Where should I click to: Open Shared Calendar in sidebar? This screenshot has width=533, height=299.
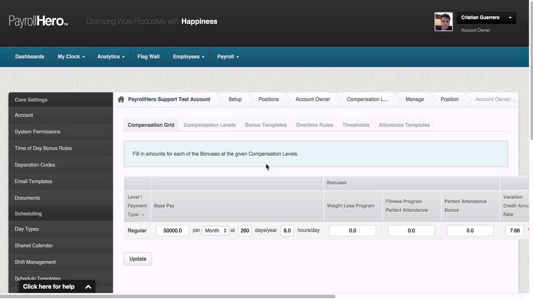[x=60, y=245]
